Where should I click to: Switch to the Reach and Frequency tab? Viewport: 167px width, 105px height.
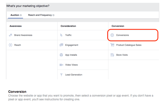tap(40, 15)
